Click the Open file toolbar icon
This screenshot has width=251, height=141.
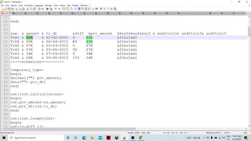5,9
